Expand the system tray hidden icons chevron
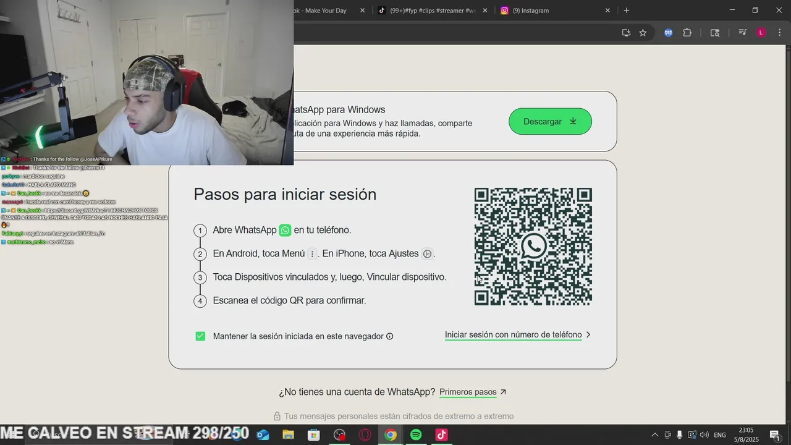This screenshot has width=791, height=445. (655, 435)
